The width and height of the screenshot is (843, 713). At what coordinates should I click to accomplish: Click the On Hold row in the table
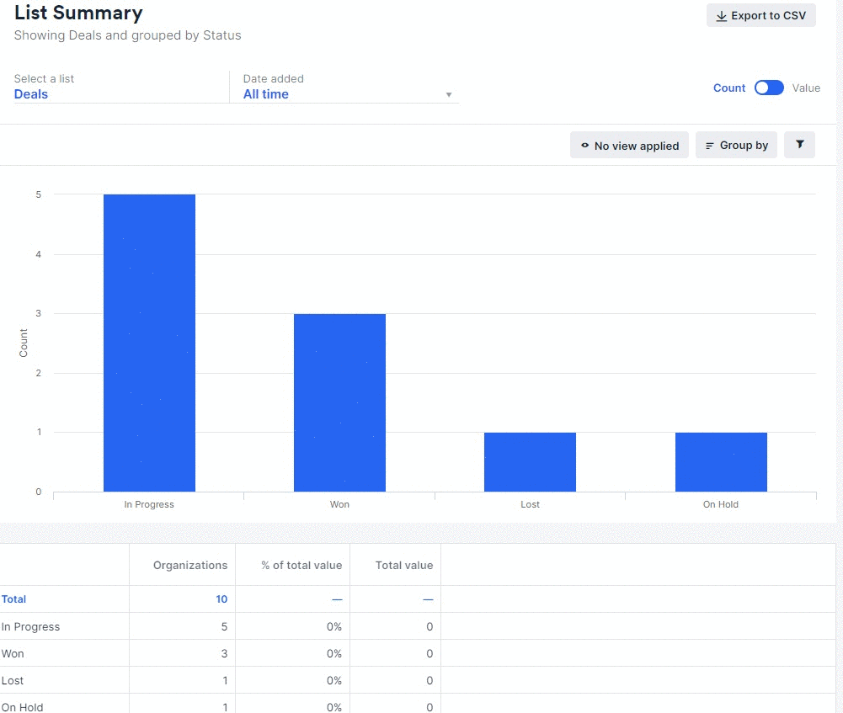click(23, 707)
